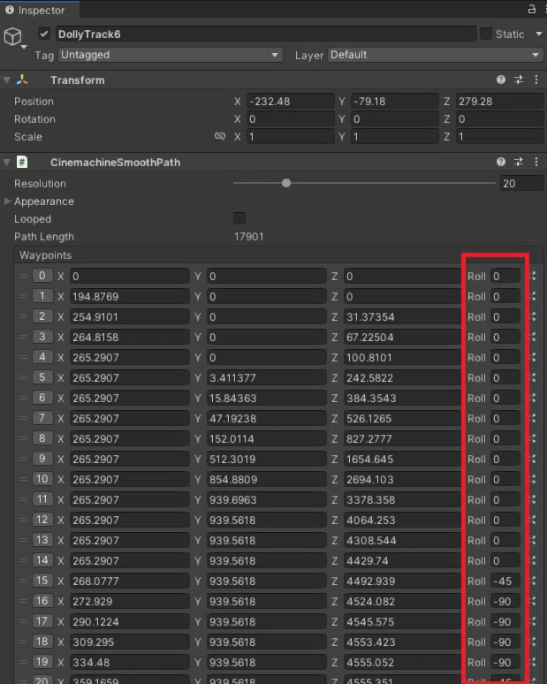Open CinemachineSmoothPath help icon

coord(501,162)
